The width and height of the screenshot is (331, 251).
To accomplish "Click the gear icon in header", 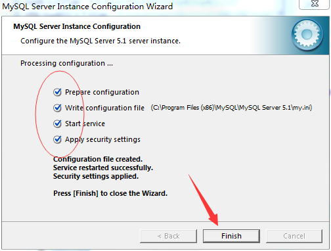I will pyautogui.click(x=307, y=35).
